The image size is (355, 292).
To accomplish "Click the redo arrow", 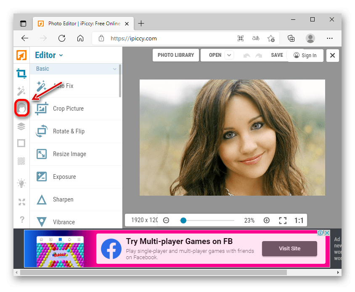I will click(259, 56).
